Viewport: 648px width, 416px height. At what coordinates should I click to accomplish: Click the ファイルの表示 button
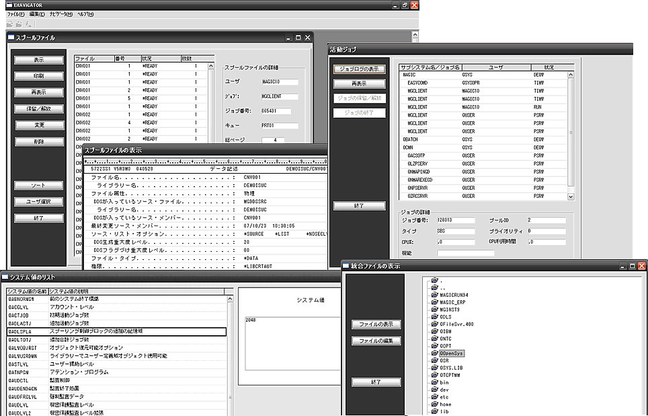pyautogui.click(x=376, y=324)
